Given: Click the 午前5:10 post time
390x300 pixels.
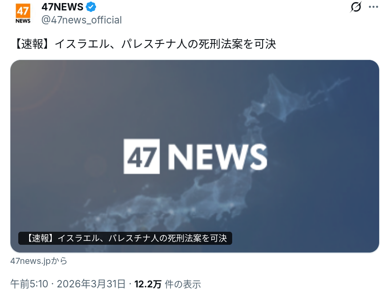Looking at the screenshot, I should [29, 284].
